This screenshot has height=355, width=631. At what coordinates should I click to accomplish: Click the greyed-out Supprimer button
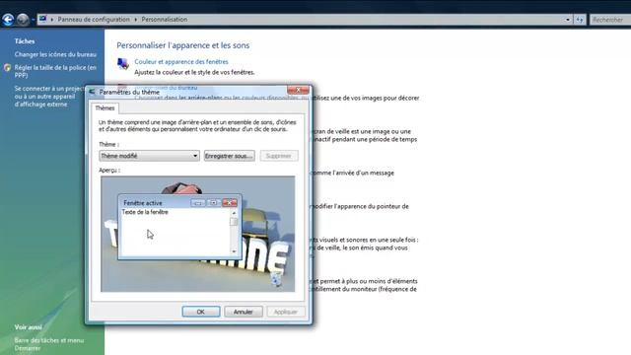pyautogui.click(x=279, y=156)
